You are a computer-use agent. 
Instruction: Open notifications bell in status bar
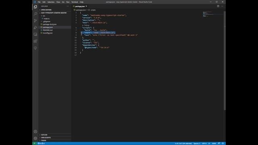[223, 143]
